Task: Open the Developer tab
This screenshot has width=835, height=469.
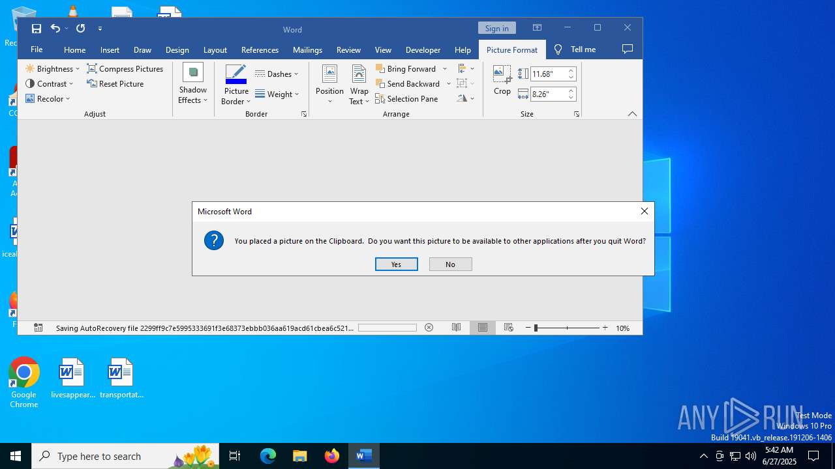Action: point(423,50)
